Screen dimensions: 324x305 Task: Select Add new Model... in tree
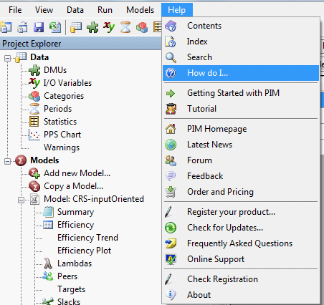coord(77,173)
